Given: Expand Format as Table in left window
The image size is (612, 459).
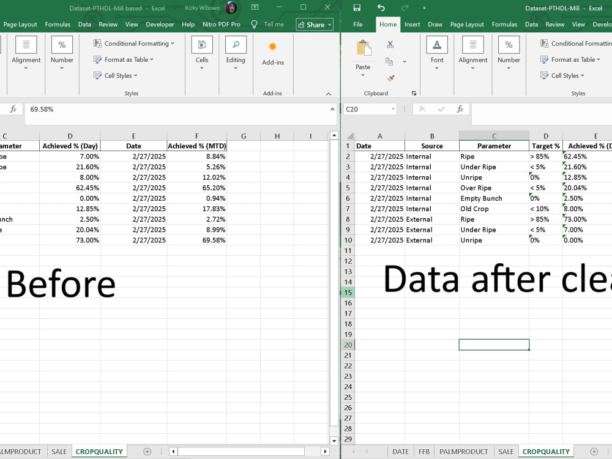Looking at the screenshot, I should pos(124,59).
